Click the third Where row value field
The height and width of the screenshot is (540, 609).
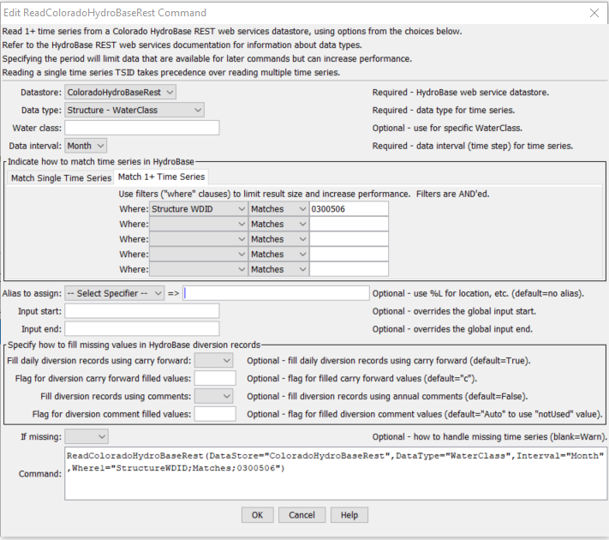[349, 239]
